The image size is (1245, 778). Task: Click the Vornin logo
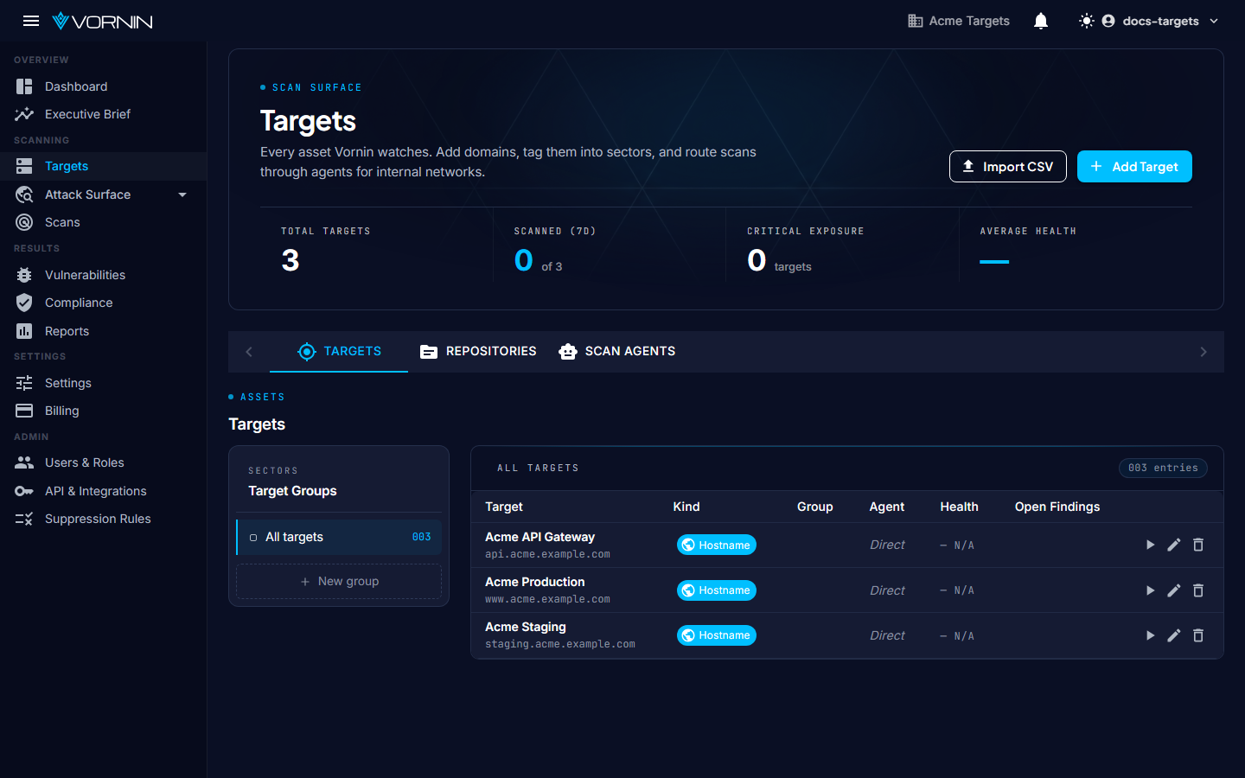(102, 21)
